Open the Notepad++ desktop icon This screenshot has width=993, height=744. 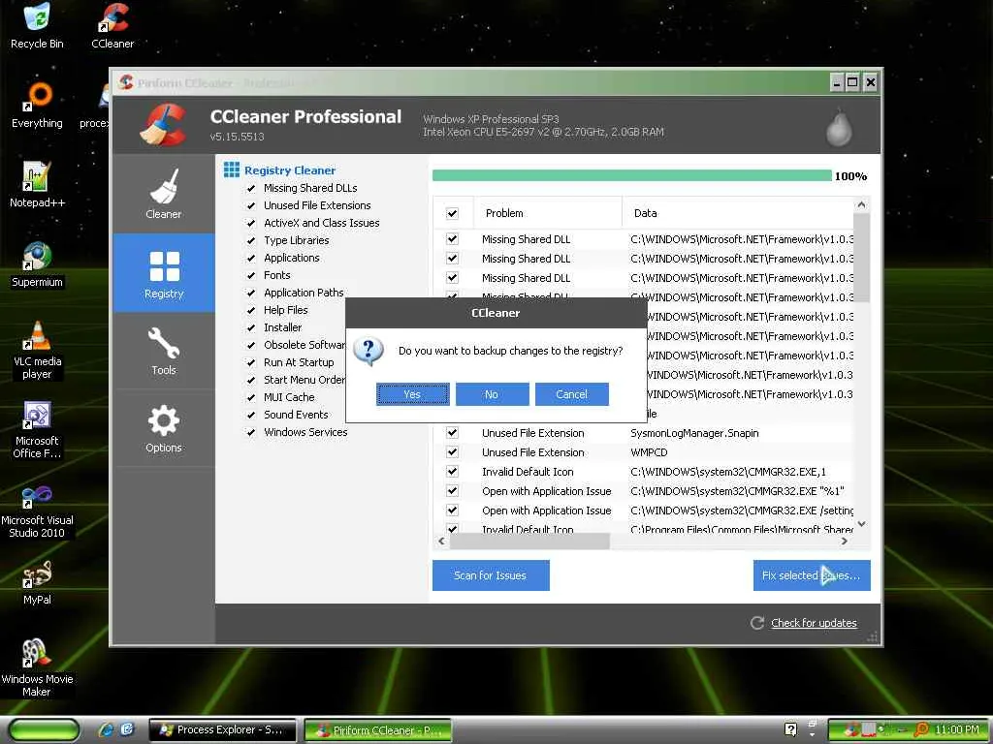click(x=37, y=185)
